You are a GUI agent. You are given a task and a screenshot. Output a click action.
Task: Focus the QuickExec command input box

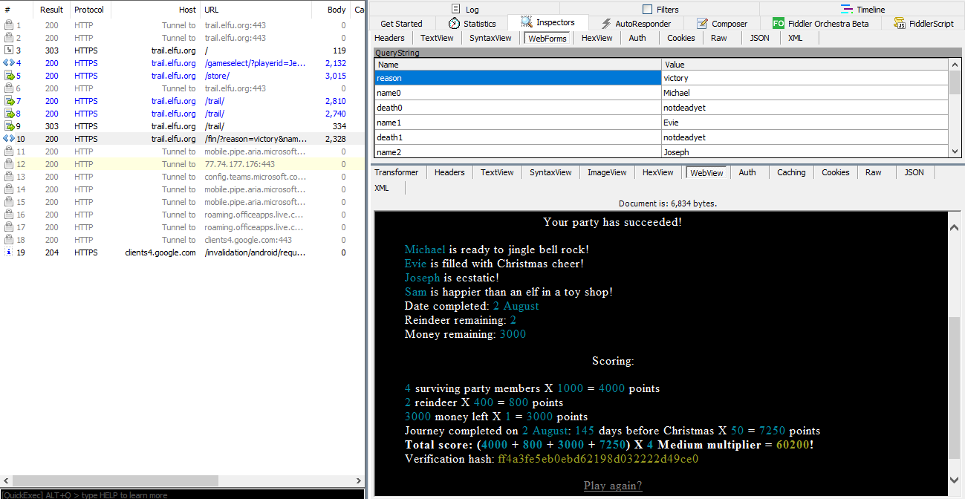point(182,494)
